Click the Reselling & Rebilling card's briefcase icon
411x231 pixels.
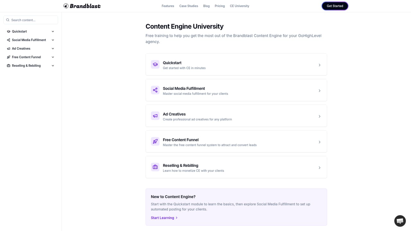coord(155,167)
